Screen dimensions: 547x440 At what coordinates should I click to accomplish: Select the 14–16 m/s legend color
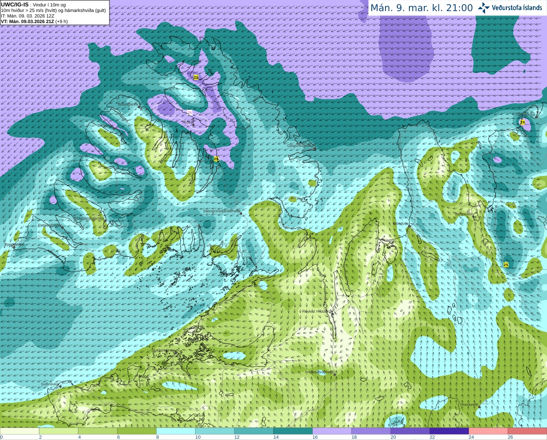293,431
